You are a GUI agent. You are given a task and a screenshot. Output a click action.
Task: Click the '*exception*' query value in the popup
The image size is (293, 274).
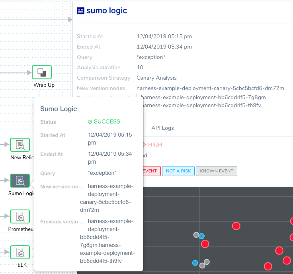[x=102, y=173]
